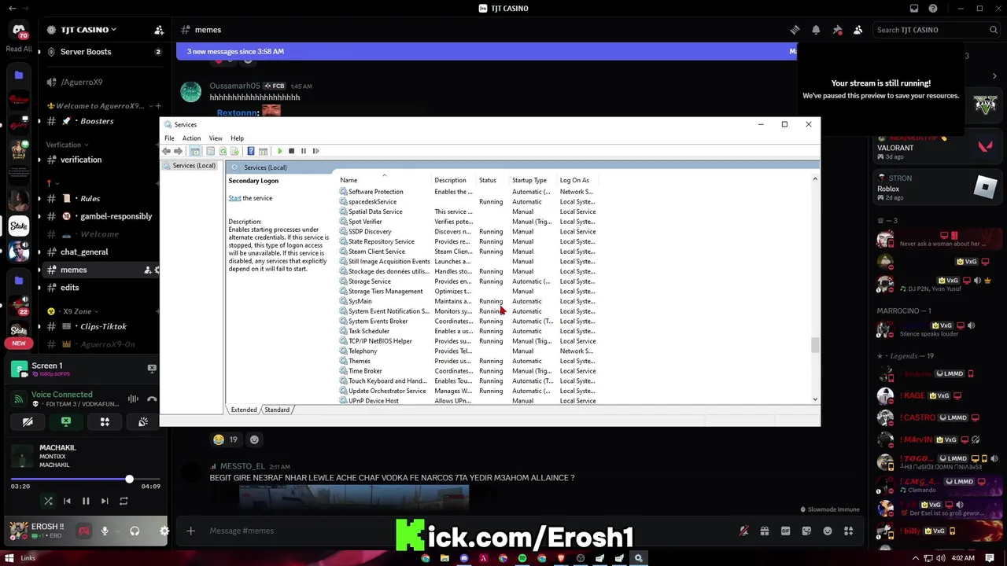Select Services (Local) in the console tree
Viewport: 1007px width, 566px height.
coord(190,166)
